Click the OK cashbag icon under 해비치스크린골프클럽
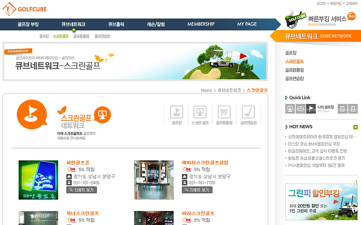Image resolution: width=361 pixels, height=225 pixels. (x=187, y=169)
